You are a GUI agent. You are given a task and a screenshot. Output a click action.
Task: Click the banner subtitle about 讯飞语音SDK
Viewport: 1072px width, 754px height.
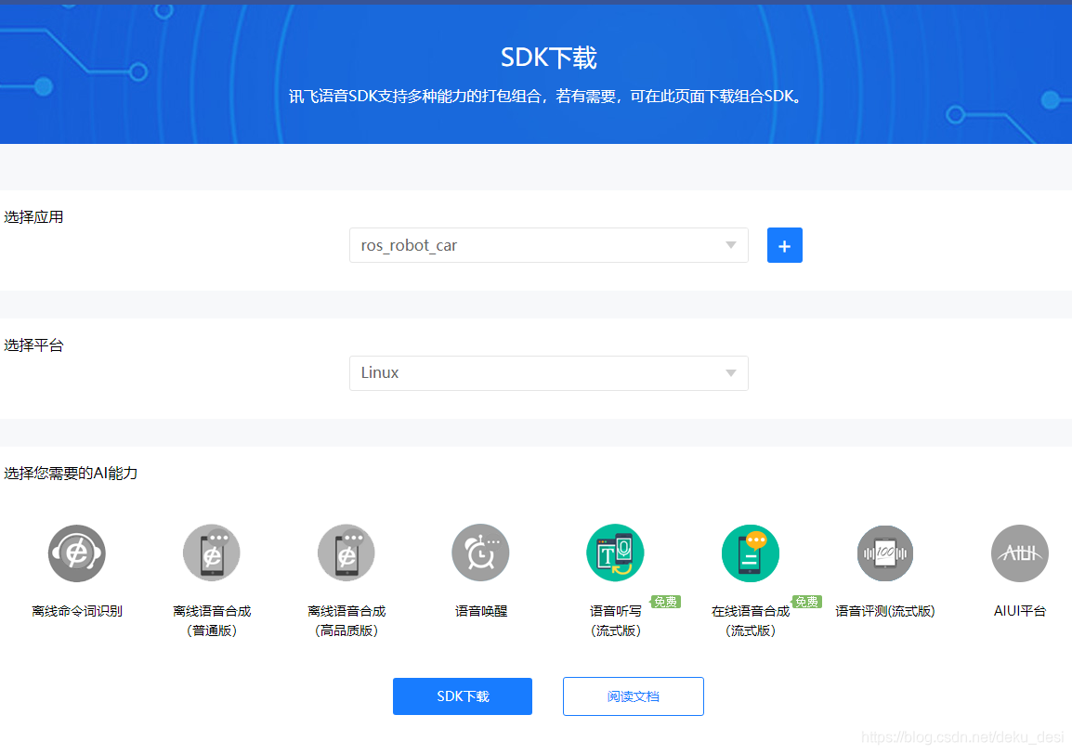545,97
